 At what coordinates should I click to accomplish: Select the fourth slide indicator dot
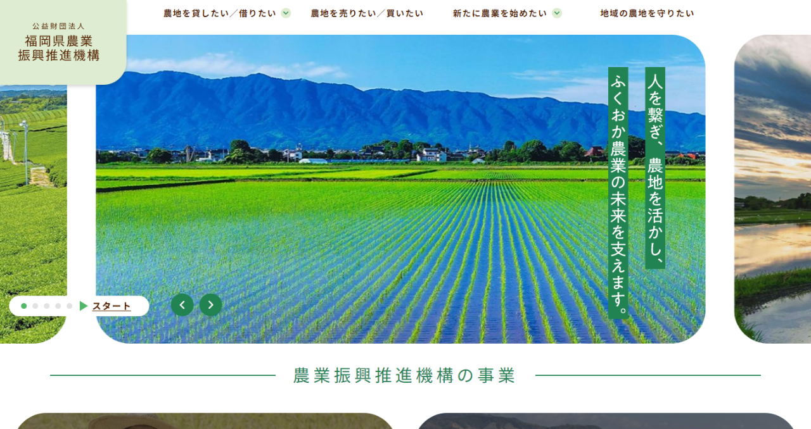point(58,306)
